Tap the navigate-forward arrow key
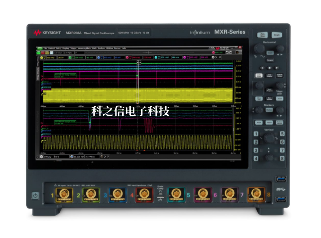The width and height of the screenshot is (321, 238). point(277,68)
